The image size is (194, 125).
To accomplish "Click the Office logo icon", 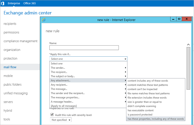I will click(x=3, y=3).
